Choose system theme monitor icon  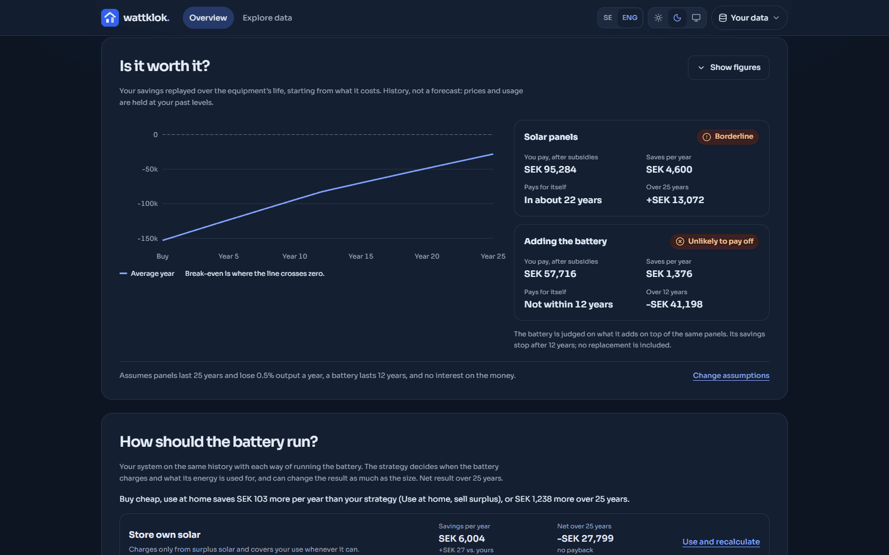tap(696, 18)
